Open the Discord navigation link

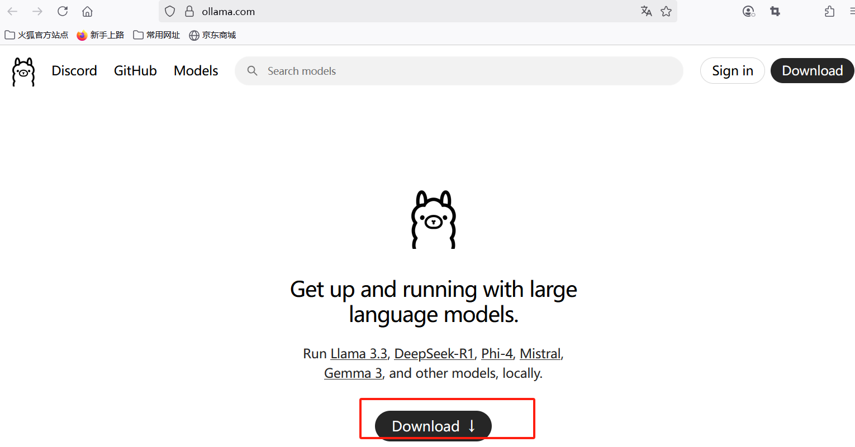[74, 71]
